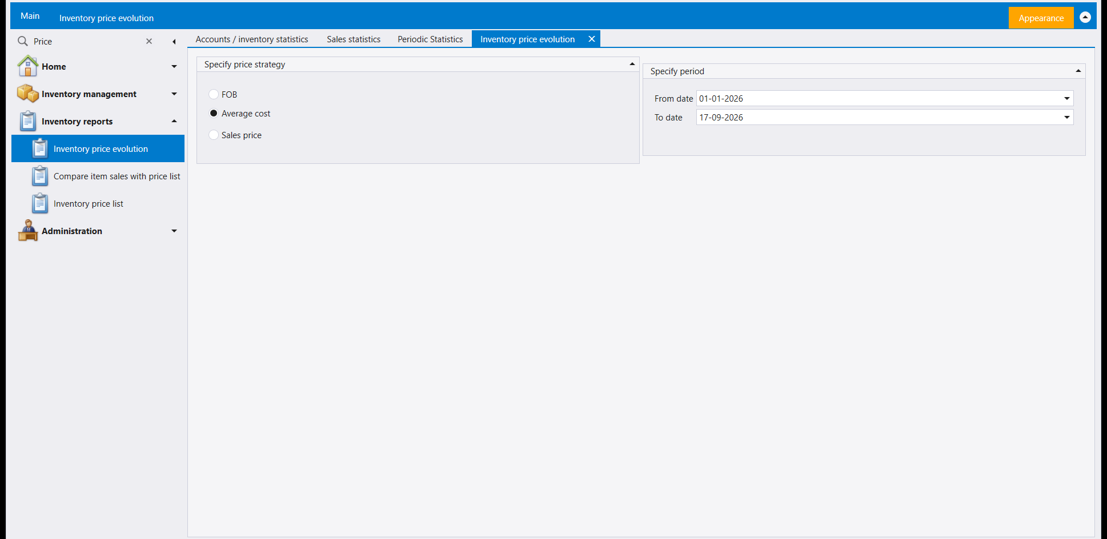Screen dimensions: 1107x539
Task: Open Inventory price evolution ribbon tab
Action: (106, 18)
